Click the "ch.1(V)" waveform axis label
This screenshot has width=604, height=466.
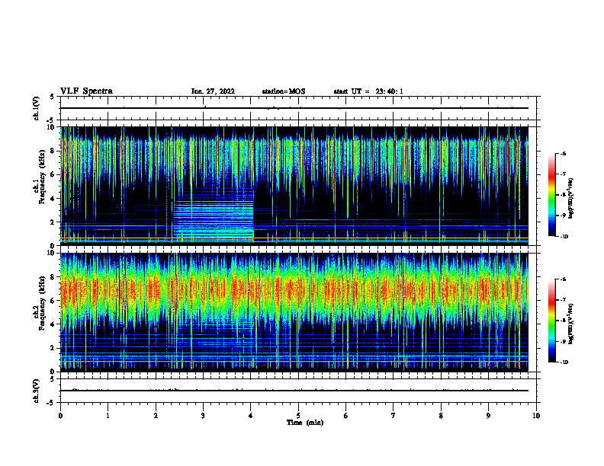(x=37, y=108)
